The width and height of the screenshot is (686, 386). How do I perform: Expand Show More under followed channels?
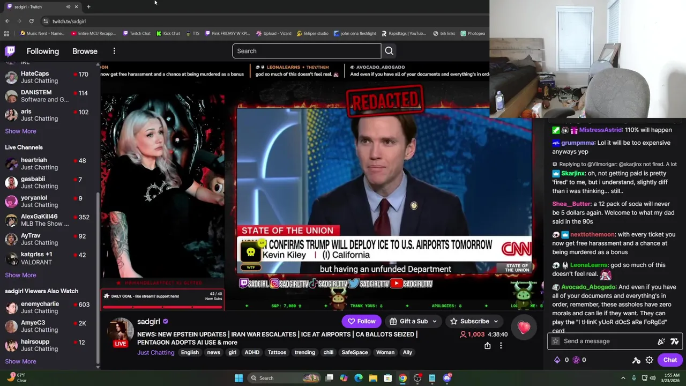20,131
